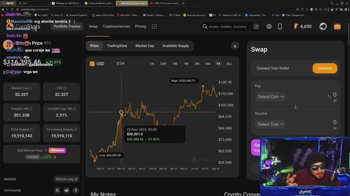
Task: Click the Connect wallet button
Action: pos(325,68)
